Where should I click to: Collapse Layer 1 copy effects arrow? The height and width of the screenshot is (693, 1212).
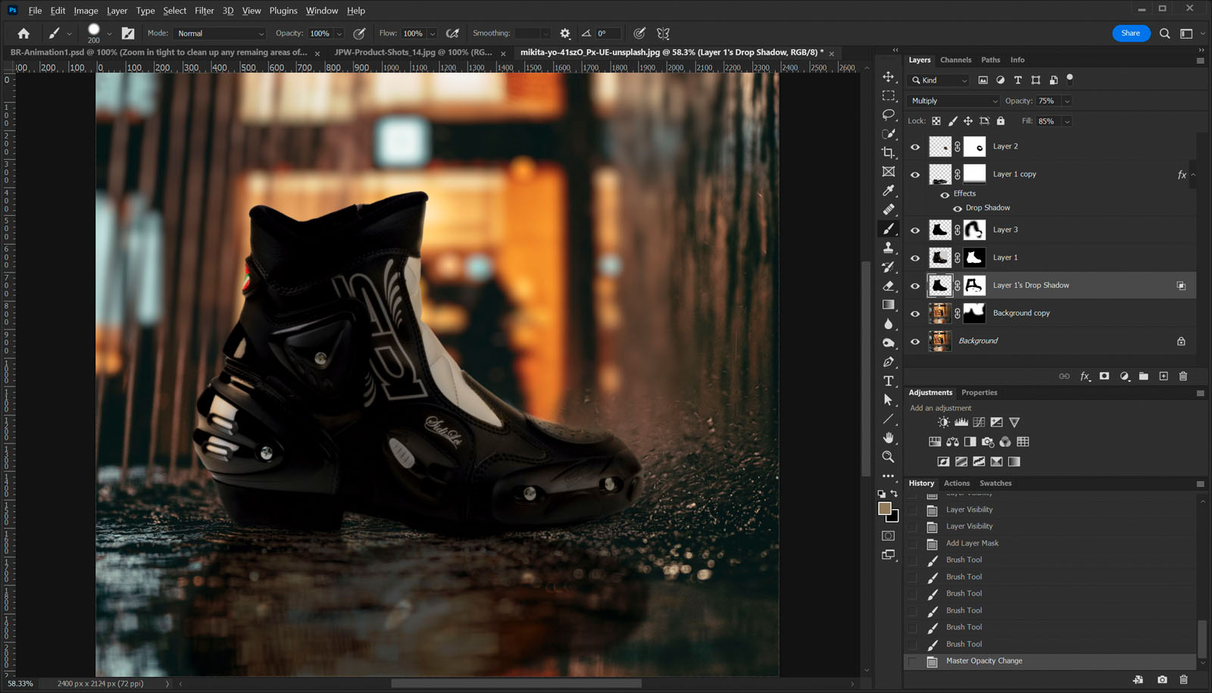(1194, 175)
